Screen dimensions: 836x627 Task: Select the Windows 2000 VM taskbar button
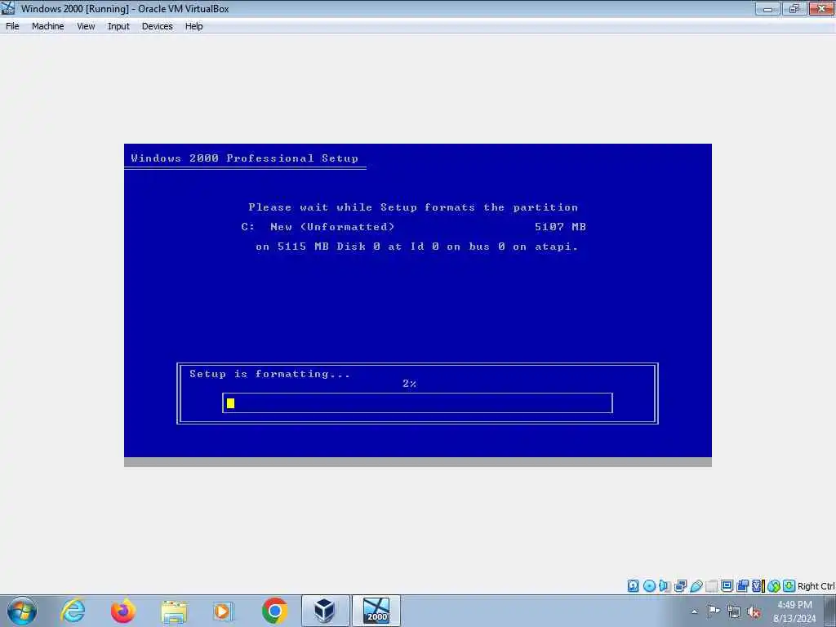[x=376, y=611]
